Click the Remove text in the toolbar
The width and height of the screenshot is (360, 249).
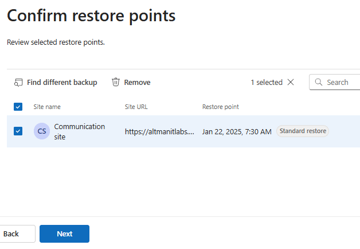point(137,83)
